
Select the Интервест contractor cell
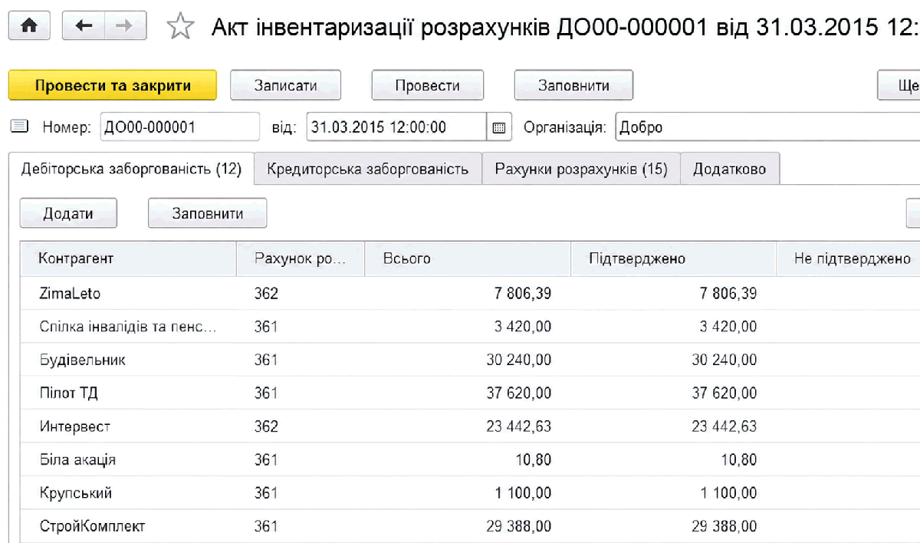click(128, 426)
